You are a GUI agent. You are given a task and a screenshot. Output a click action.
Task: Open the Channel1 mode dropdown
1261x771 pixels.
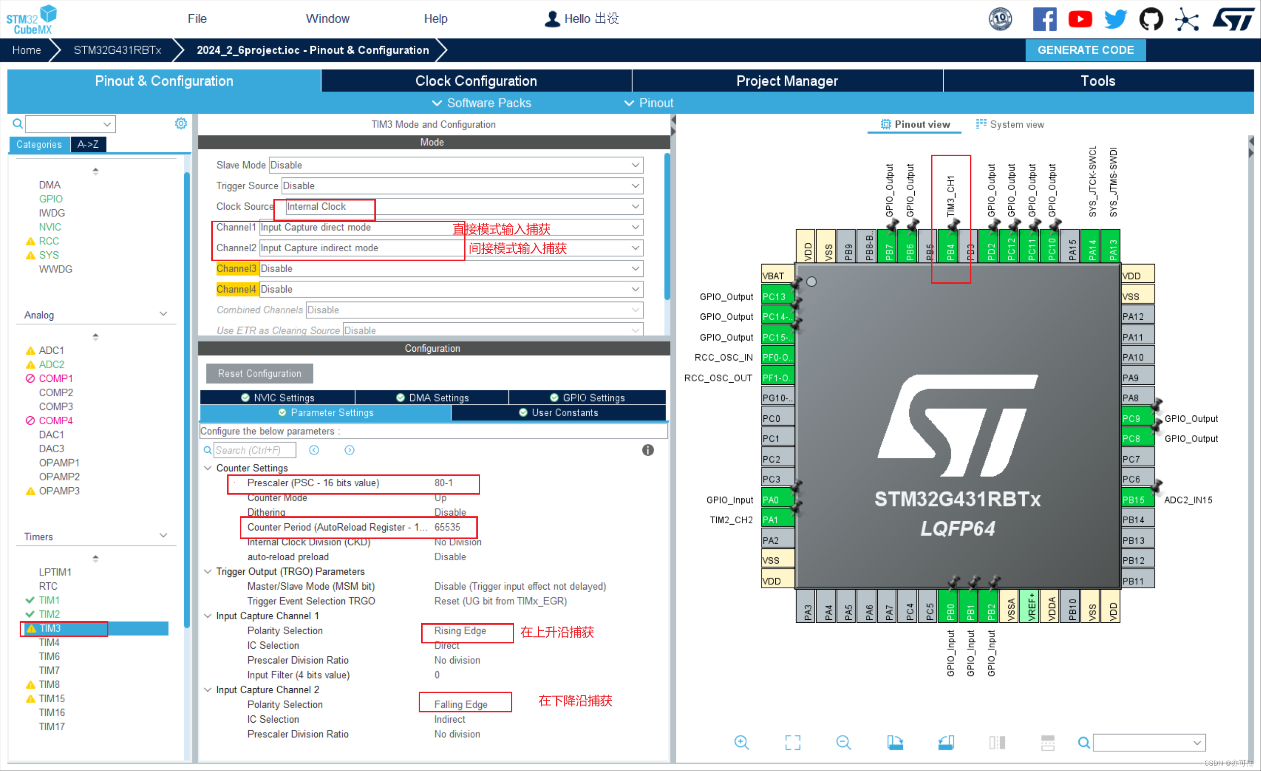coord(451,227)
